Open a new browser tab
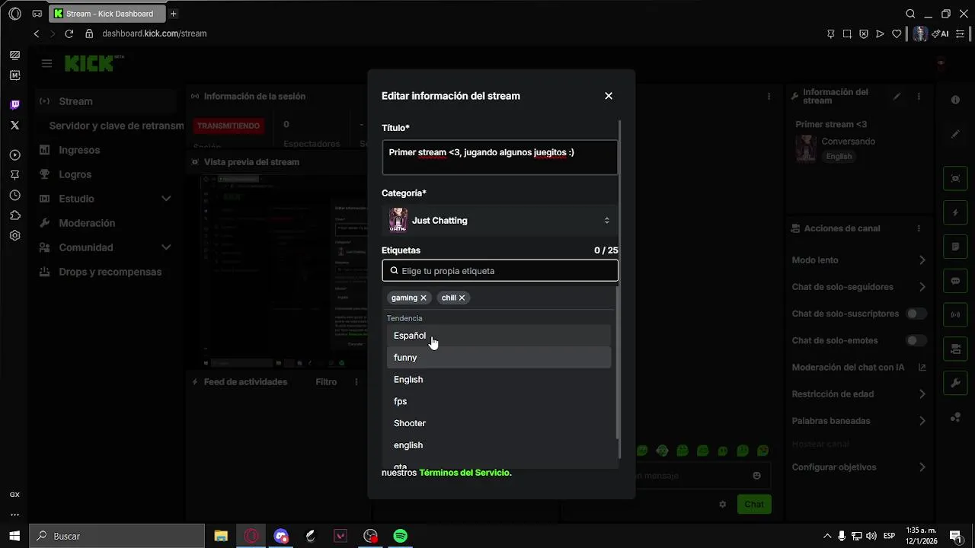Screen dimensions: 975x548 click(x=173, y=14)
